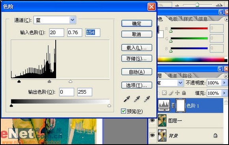
Task: Click the 不透明度 100% field
Action: coord(214,83)
